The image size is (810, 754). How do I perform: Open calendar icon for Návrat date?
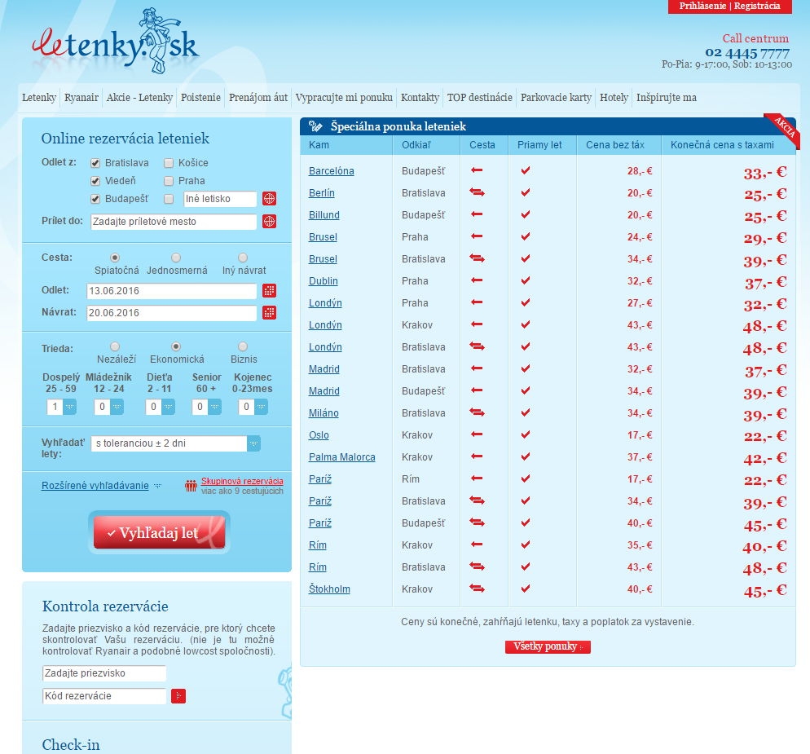pos(270,312)
